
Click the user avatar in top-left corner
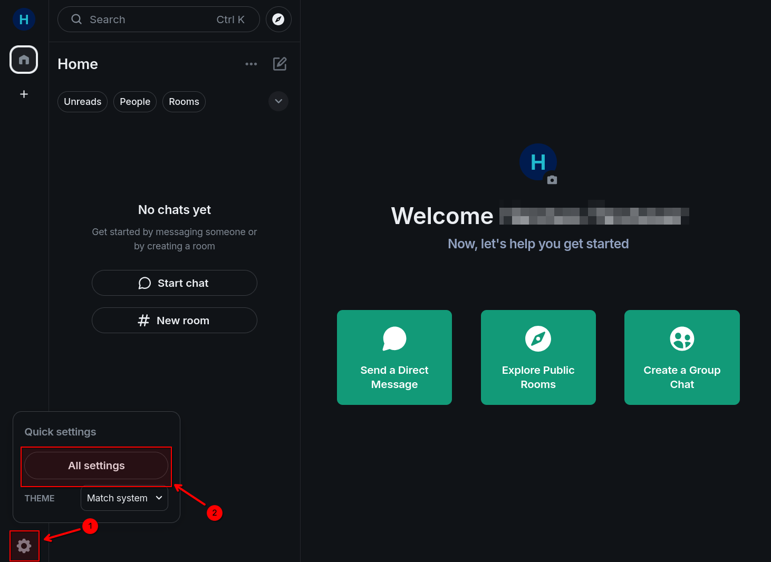click(x=23, y=19)
